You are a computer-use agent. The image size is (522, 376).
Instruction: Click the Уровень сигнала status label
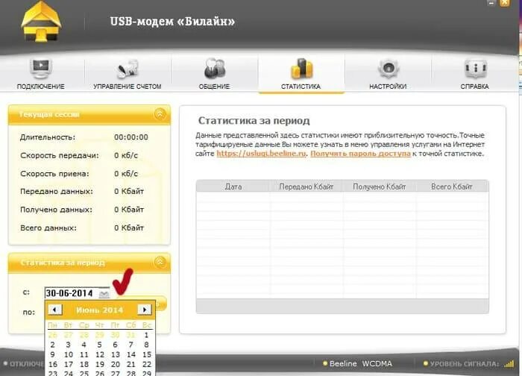[x=464, y=364]
